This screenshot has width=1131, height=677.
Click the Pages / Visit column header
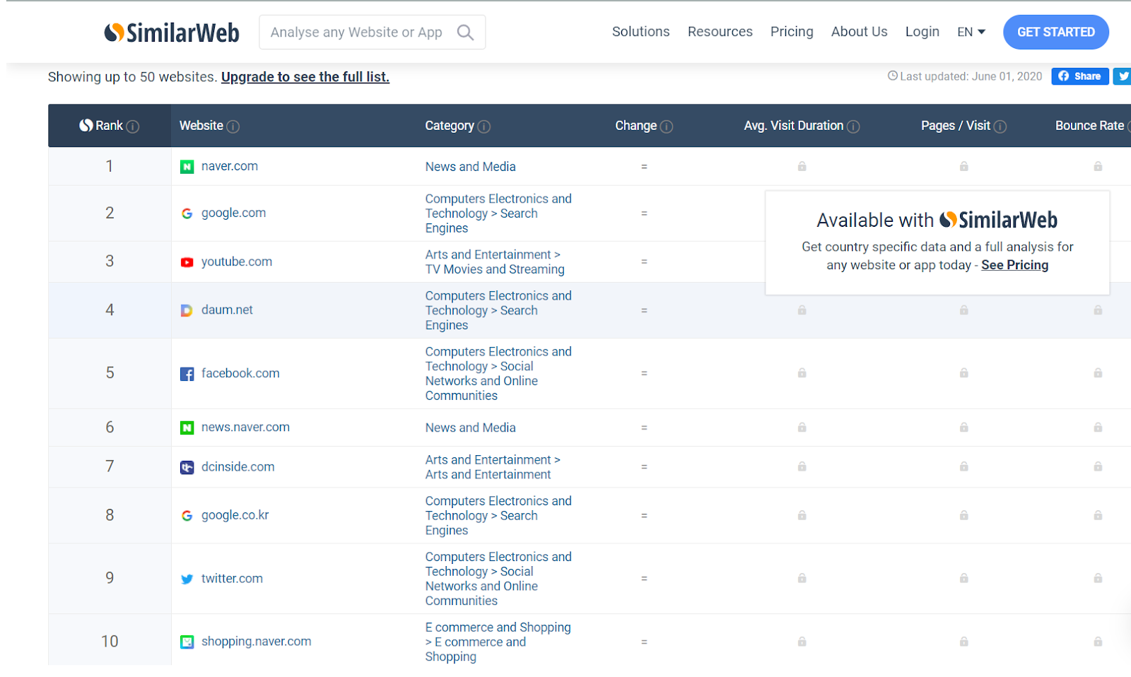point(955,126)
